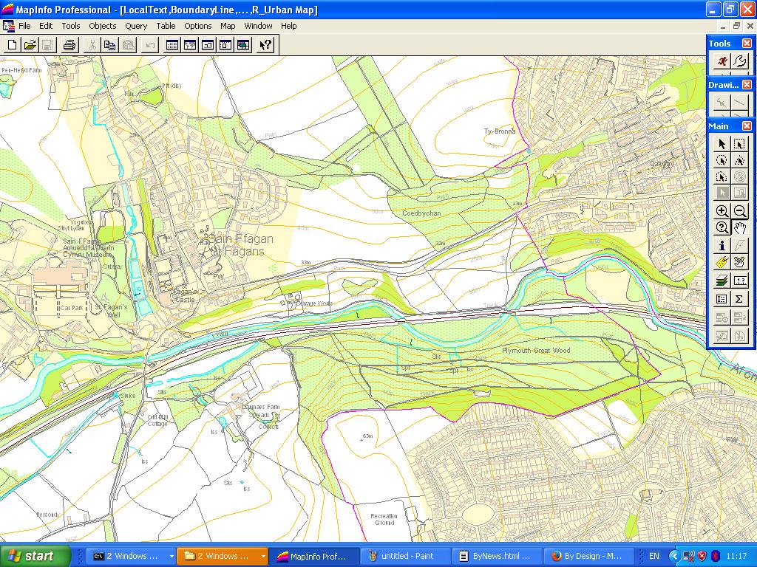Click the EN language indicator
This screenshot has height=567, width=757.
[x=654, y=557]
